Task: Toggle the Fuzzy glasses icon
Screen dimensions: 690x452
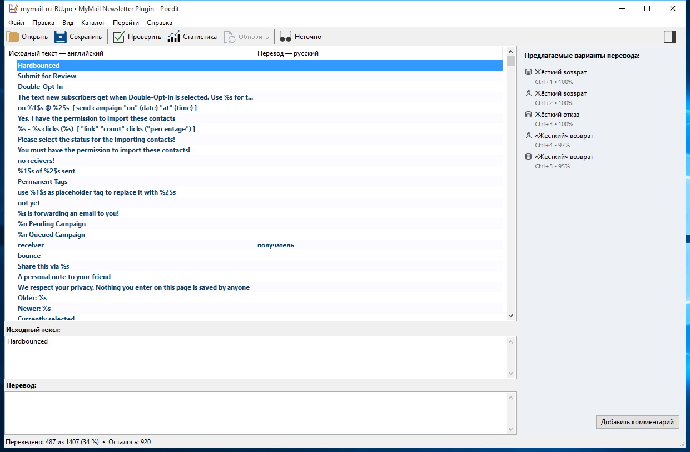Action: [285, 37]
